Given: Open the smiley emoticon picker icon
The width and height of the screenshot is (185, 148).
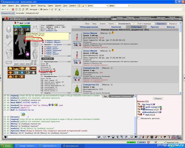Looking at the screenshot, I should click(x=132, y=137).
